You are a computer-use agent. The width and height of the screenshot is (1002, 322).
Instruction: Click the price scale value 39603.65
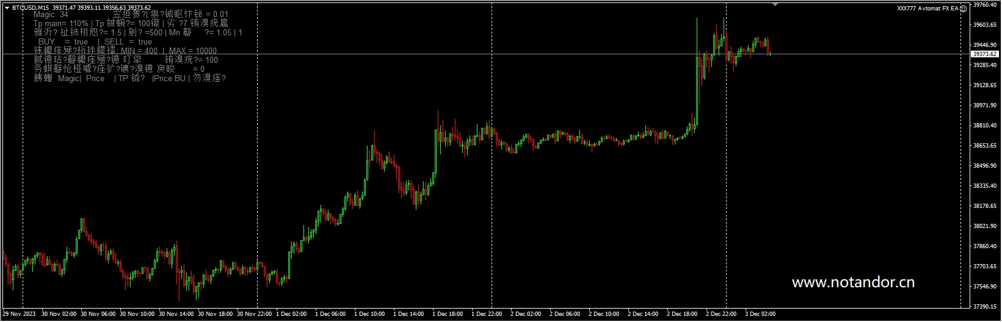985,25
